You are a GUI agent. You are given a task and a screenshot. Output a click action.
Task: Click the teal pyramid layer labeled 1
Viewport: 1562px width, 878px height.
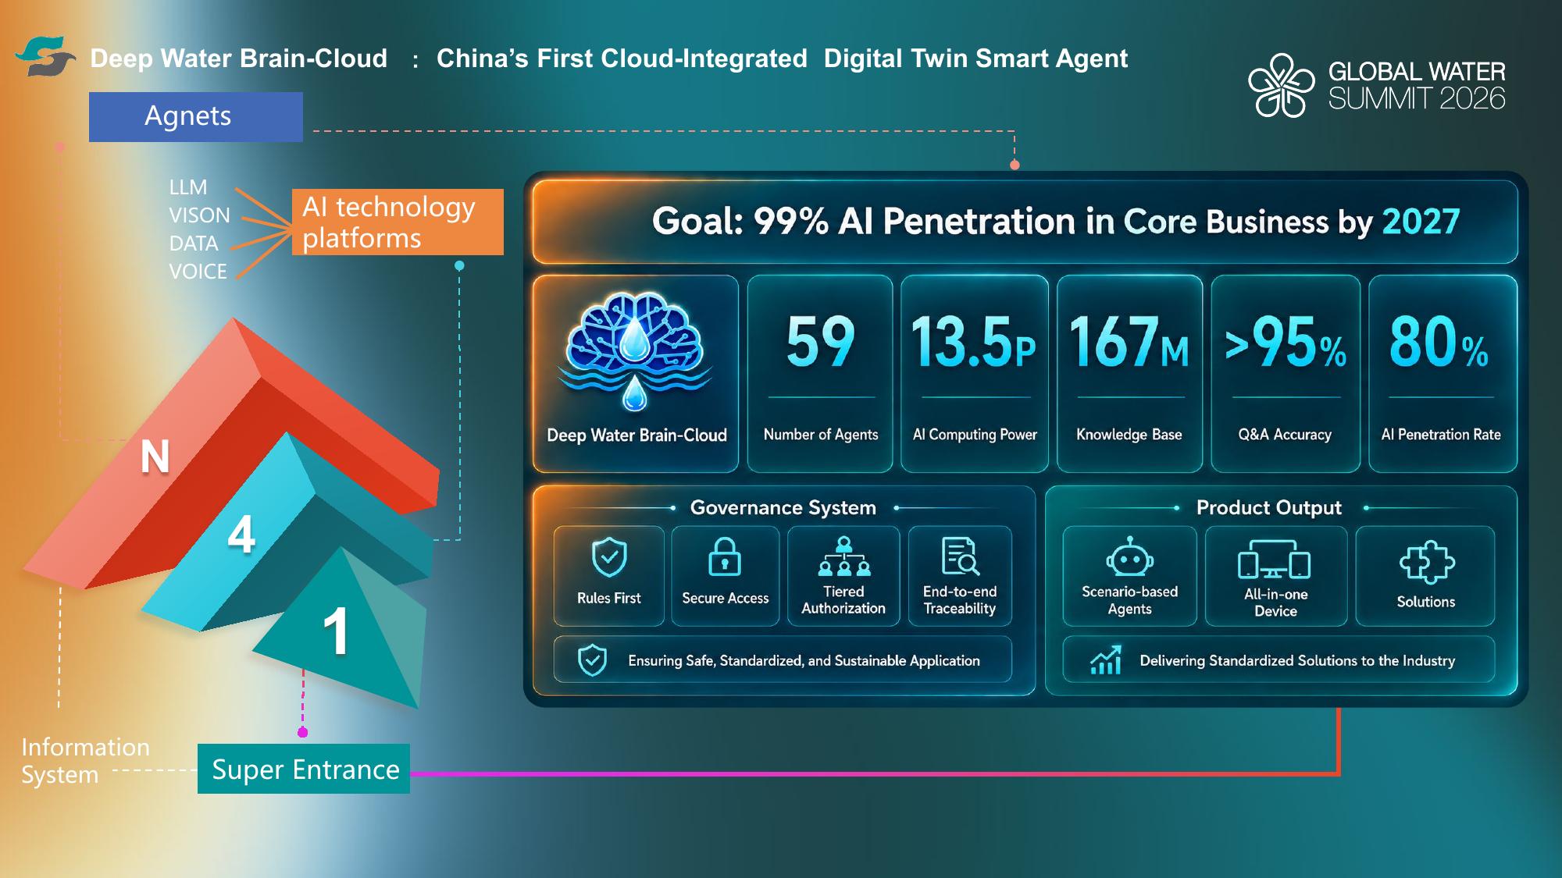(x=336, y=631)
